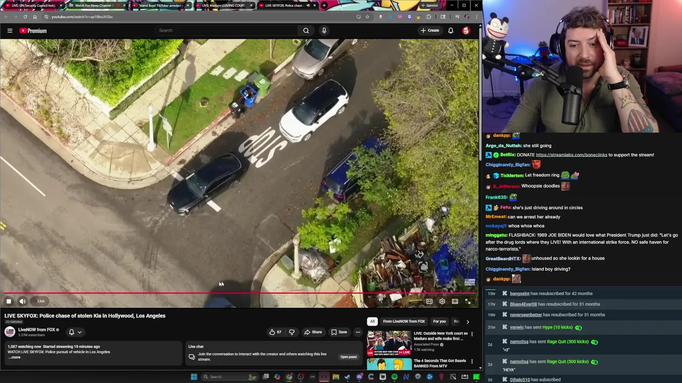682x383 pixels.
Task: Bookmark this page with the star icon
Action: point(367,16)
